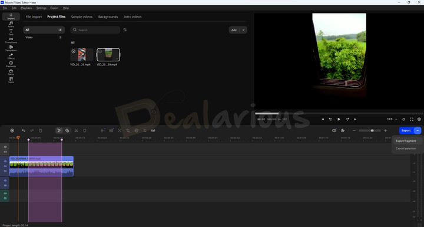
Task: Zoom out the timeline with minus
Action: (x=354, y=130)
